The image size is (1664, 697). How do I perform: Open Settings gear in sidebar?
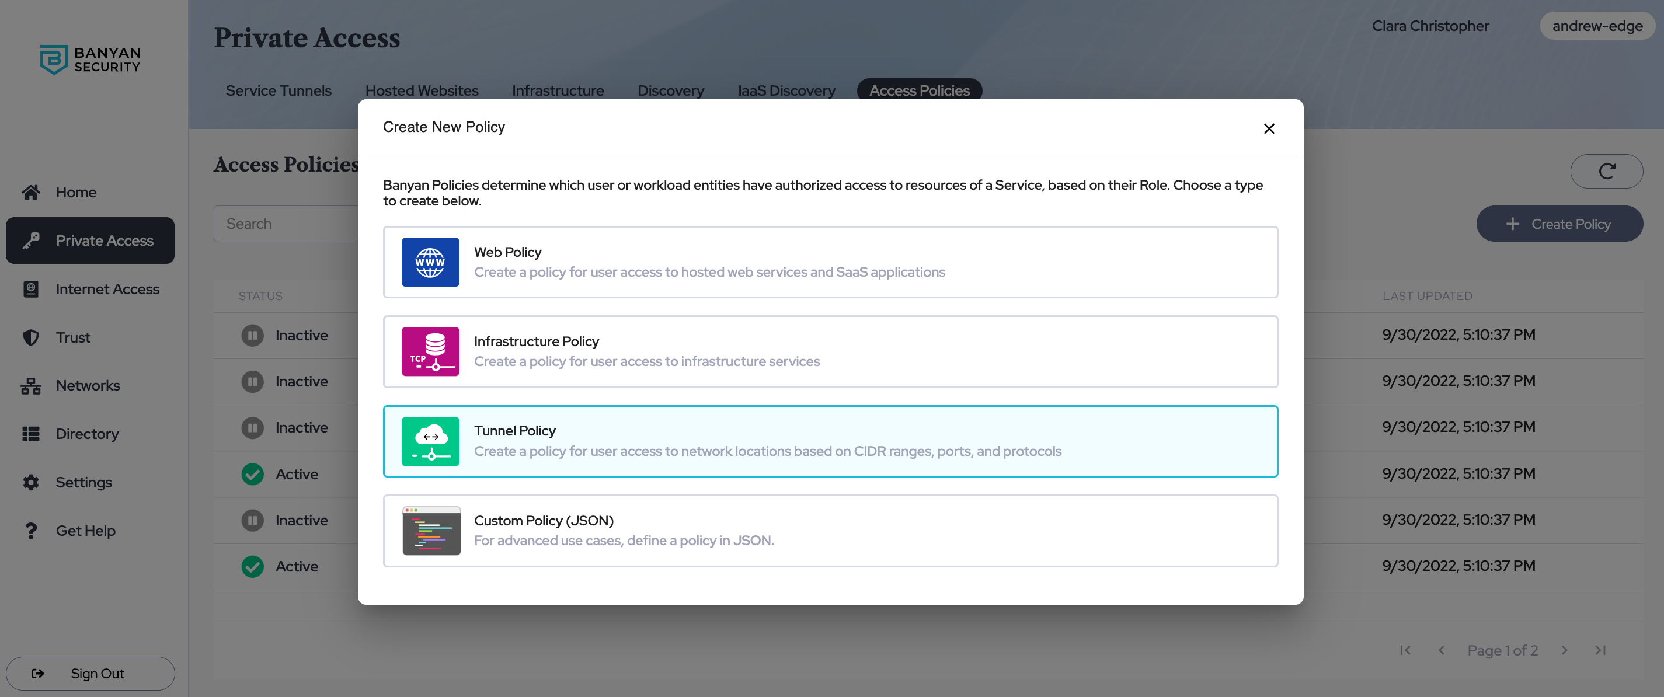pyautogui.click(x=83, y=483)
